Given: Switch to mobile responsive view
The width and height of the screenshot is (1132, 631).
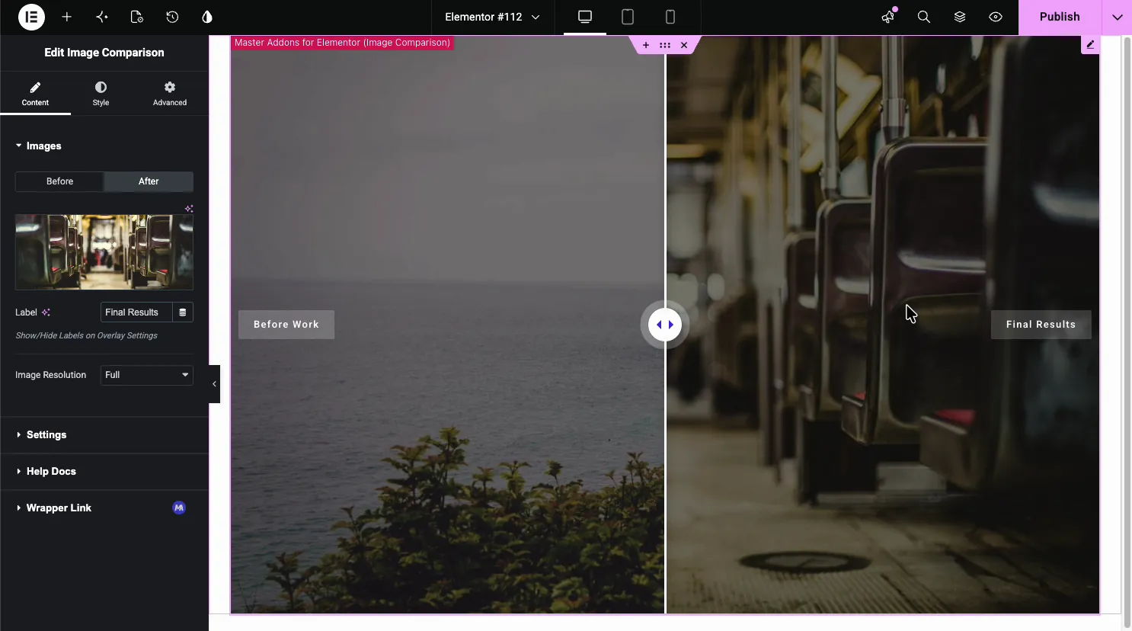Looking at the screenshot, I should pyautogui.click(x=670, y=17).
